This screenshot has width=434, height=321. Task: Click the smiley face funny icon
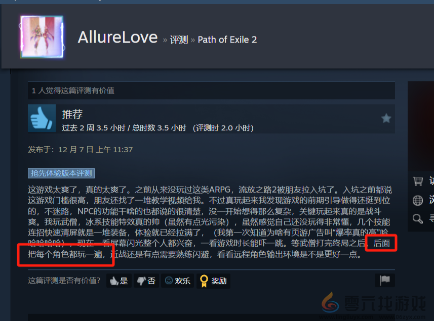click(x=169, y=281)
